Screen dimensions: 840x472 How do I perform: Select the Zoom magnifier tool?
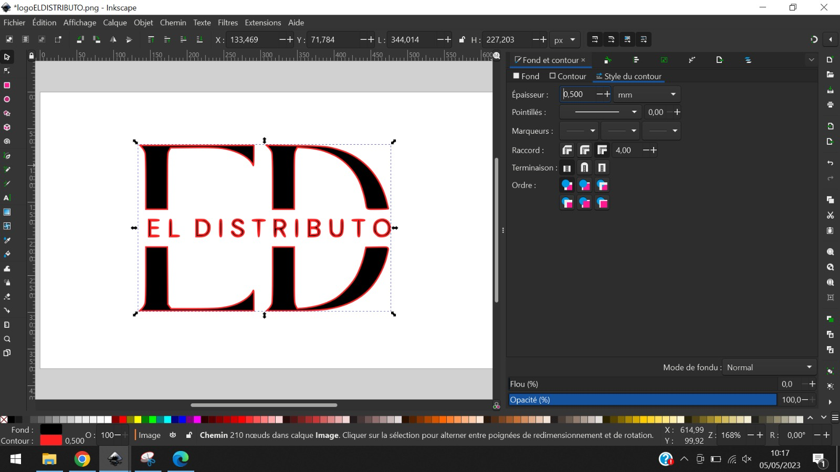pyautogui.click(x=7, y=339)
